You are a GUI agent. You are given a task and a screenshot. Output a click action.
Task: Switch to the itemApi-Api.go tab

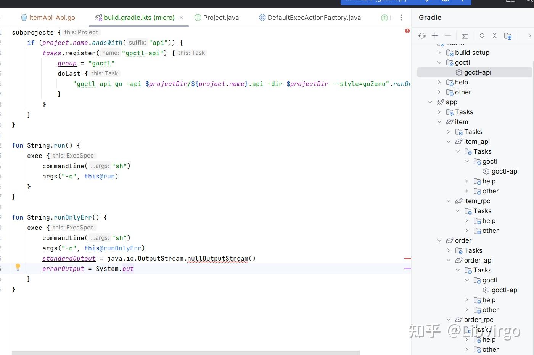coord(48,18)
